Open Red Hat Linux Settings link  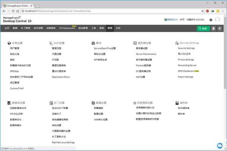(x=63, y=142)
